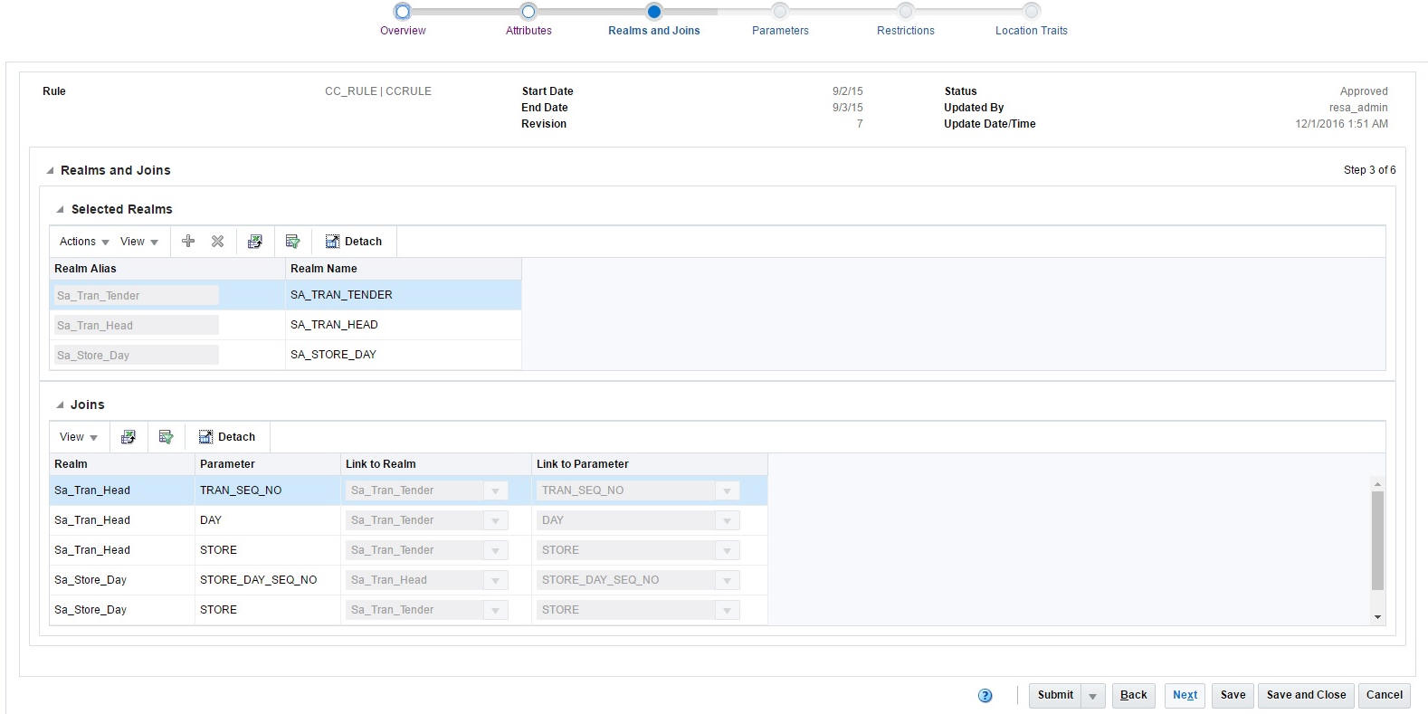
Task: Open the Actions menu in Selected Realms
Action: click(84, 242)
